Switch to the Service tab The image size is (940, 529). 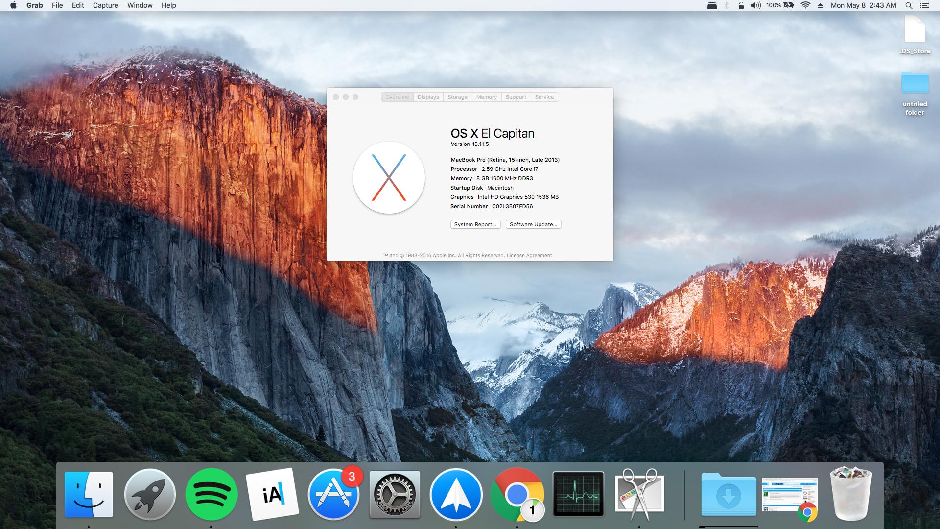coord(544,97)
